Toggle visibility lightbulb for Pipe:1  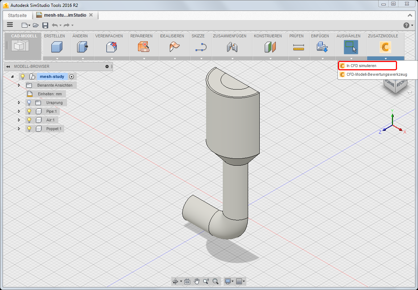pyautogui.click(x=29, y=111)
